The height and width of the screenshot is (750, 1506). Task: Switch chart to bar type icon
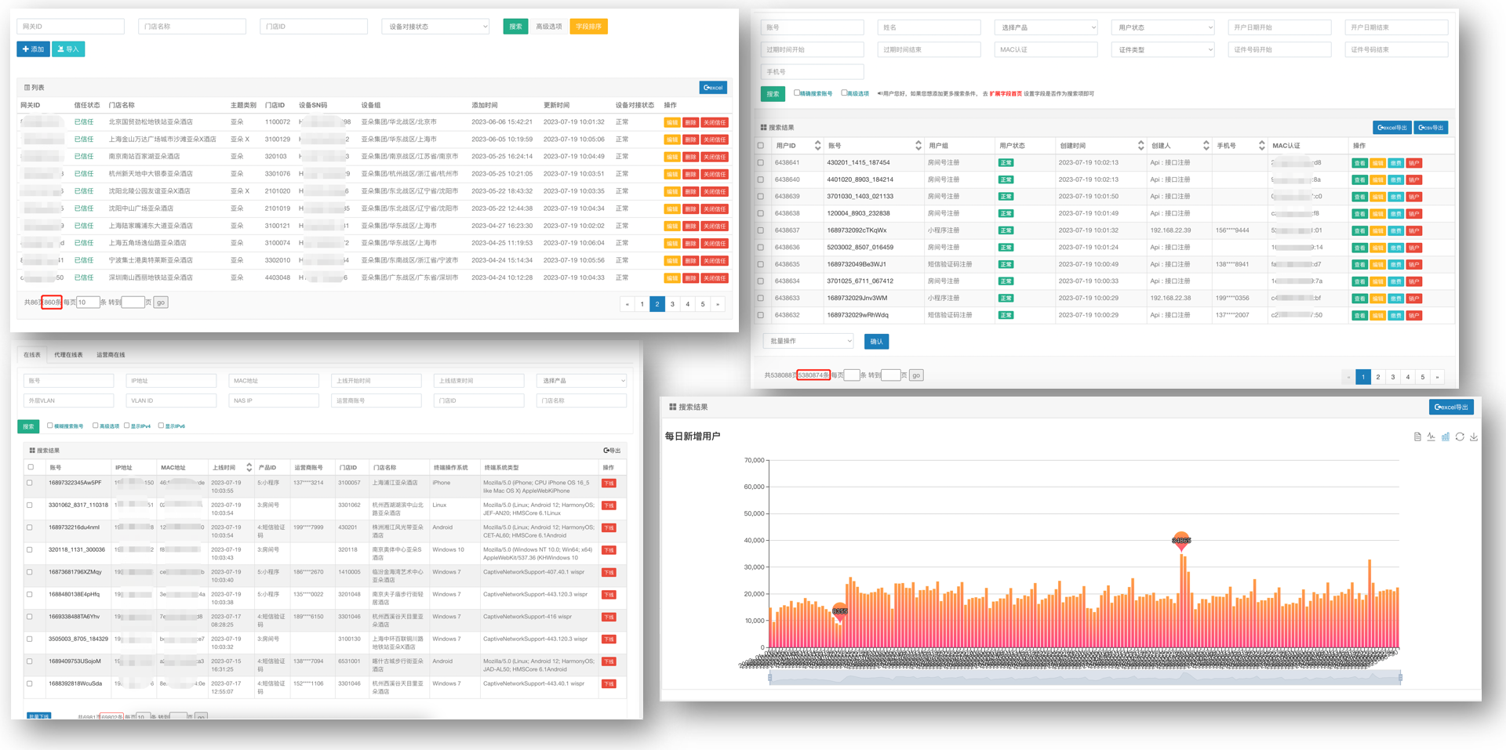[x=1446, y=437]
